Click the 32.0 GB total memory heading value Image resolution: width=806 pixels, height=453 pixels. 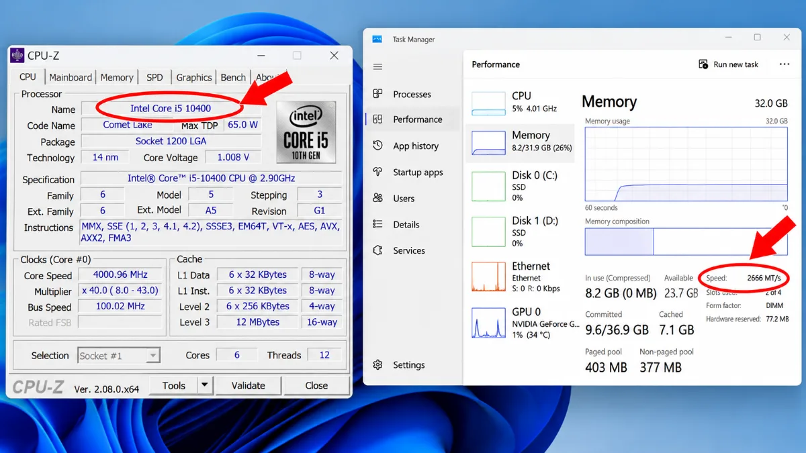(771, 104)
